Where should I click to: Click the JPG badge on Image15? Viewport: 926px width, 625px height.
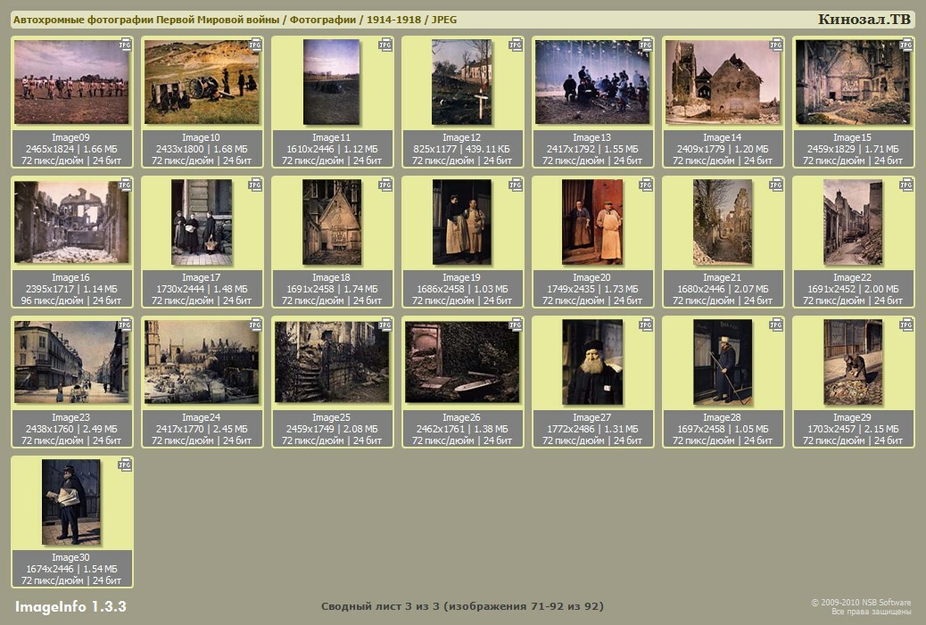[x=906, y=45]
